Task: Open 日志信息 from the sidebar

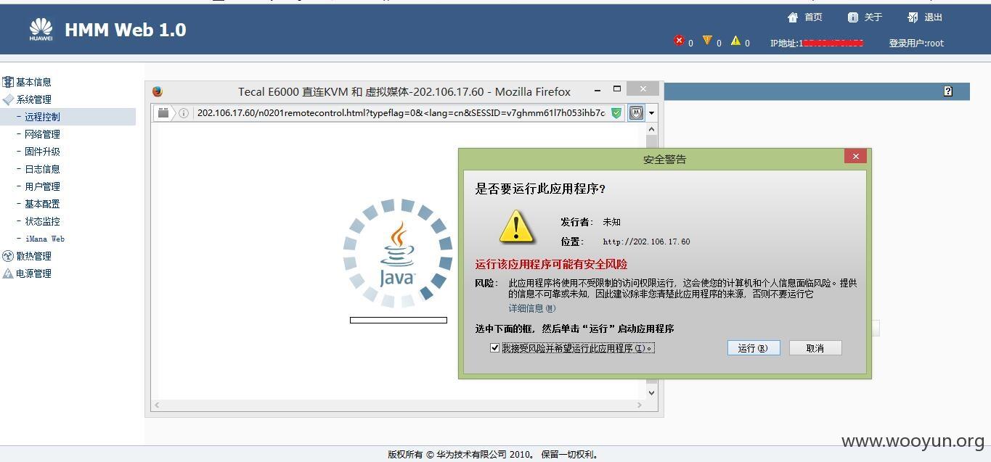Action: point(42,169)
